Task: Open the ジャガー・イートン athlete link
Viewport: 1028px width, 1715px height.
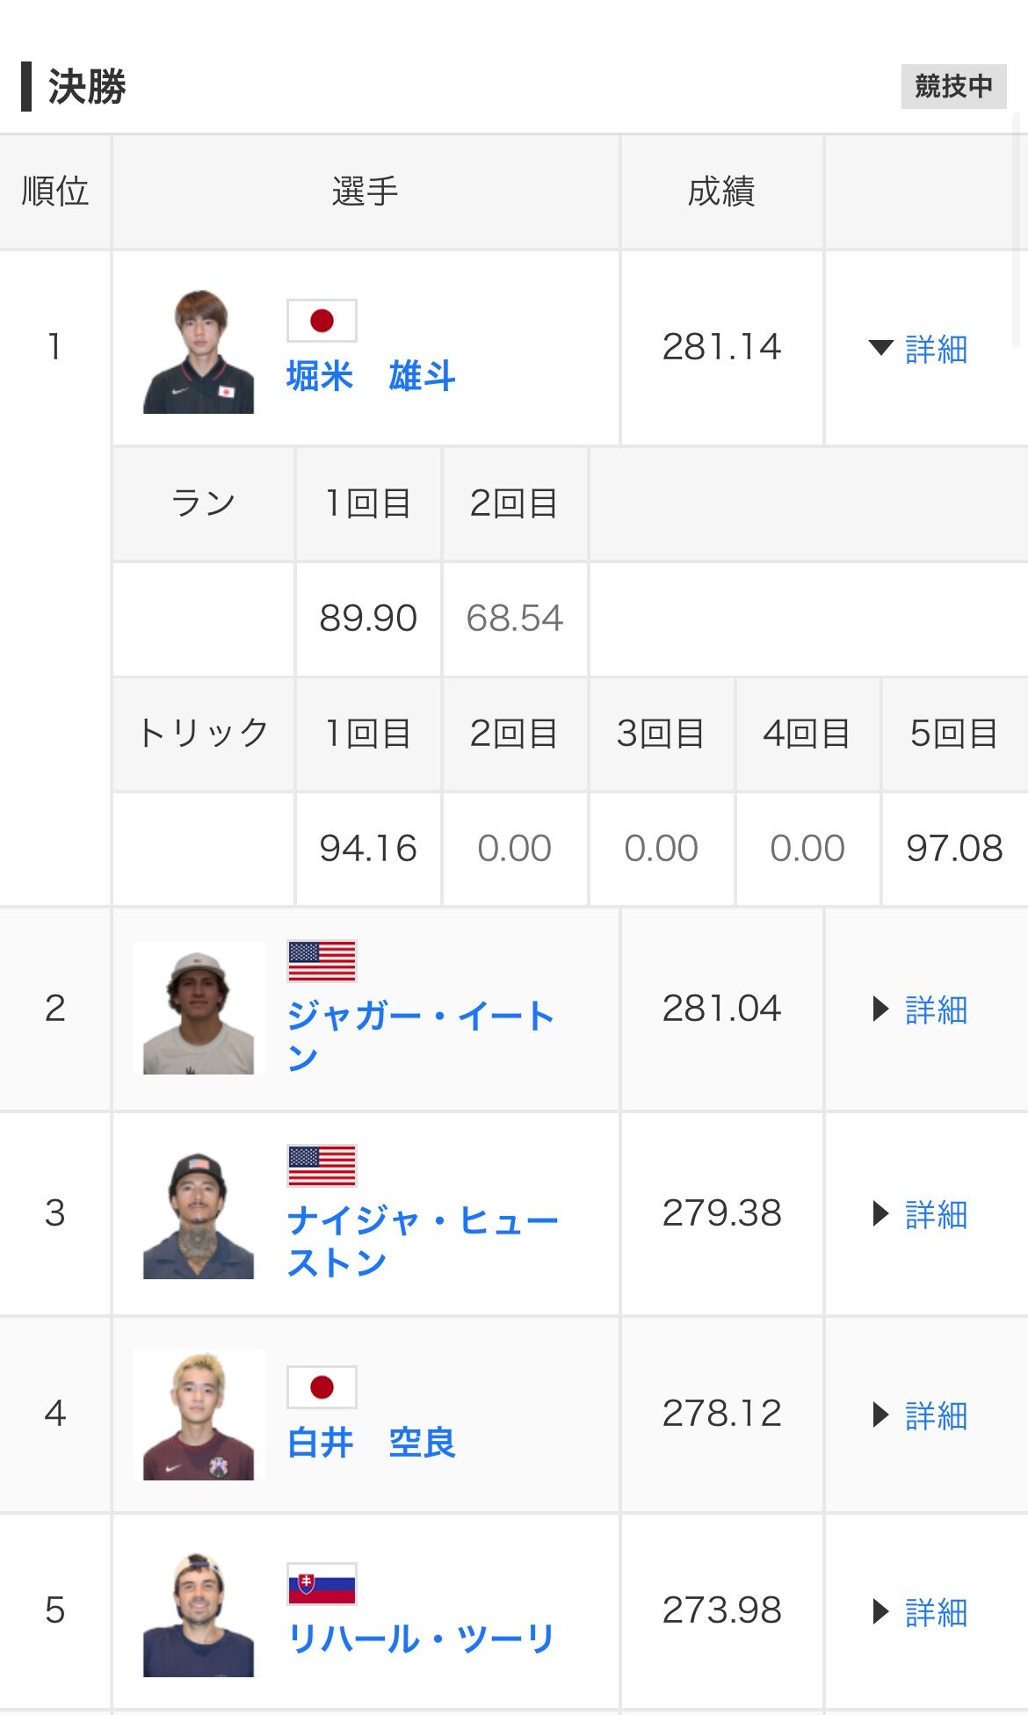Action: [421, 1037]
